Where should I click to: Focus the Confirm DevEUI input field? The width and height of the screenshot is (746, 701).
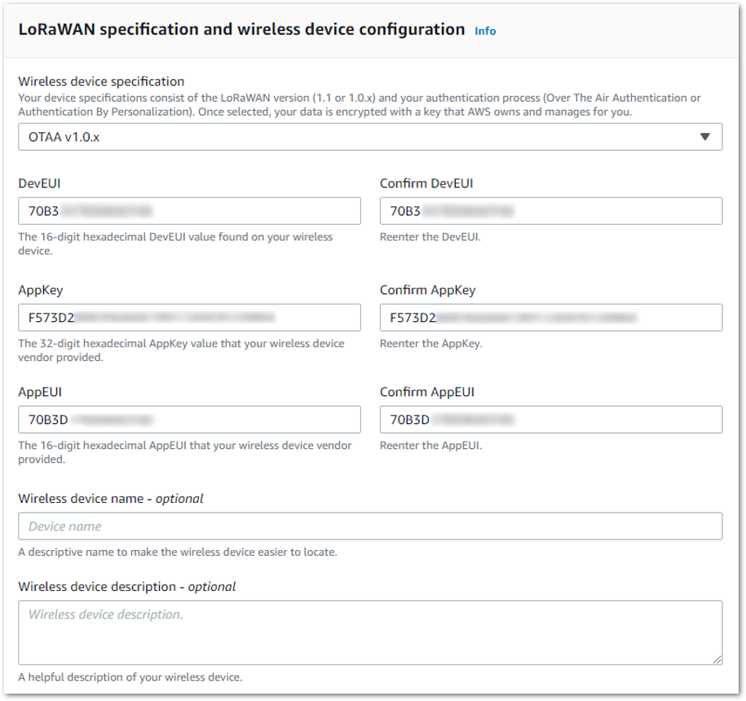pyautogui.click(x=551, y=211)
